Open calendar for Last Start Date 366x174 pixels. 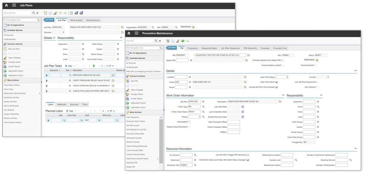pyautogui.click(x=242, y=107)
